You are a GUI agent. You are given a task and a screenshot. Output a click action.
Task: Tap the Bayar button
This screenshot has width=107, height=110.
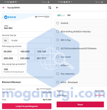(80, 104)
